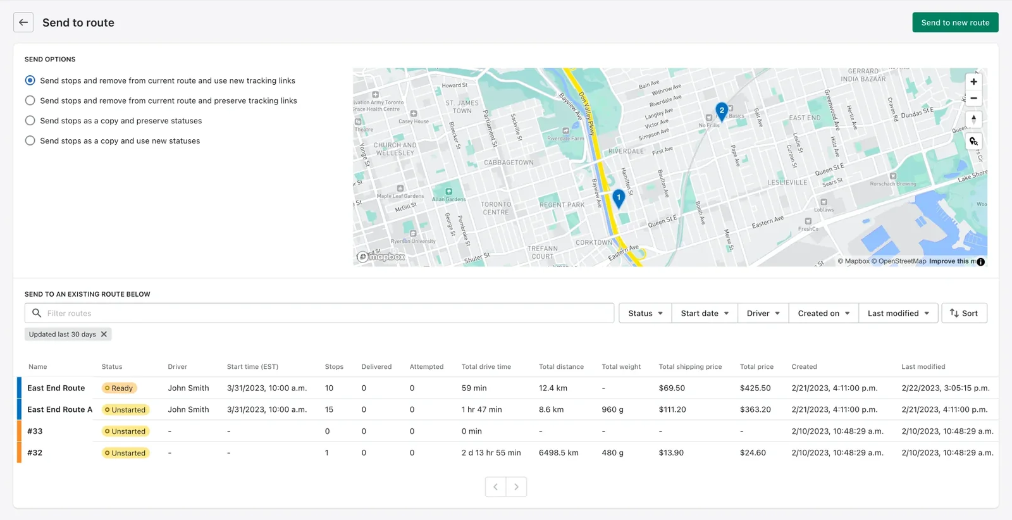1012x520 pixels.
Task: Open the Start date filter dropdown
Action: [x=705, y=313]
